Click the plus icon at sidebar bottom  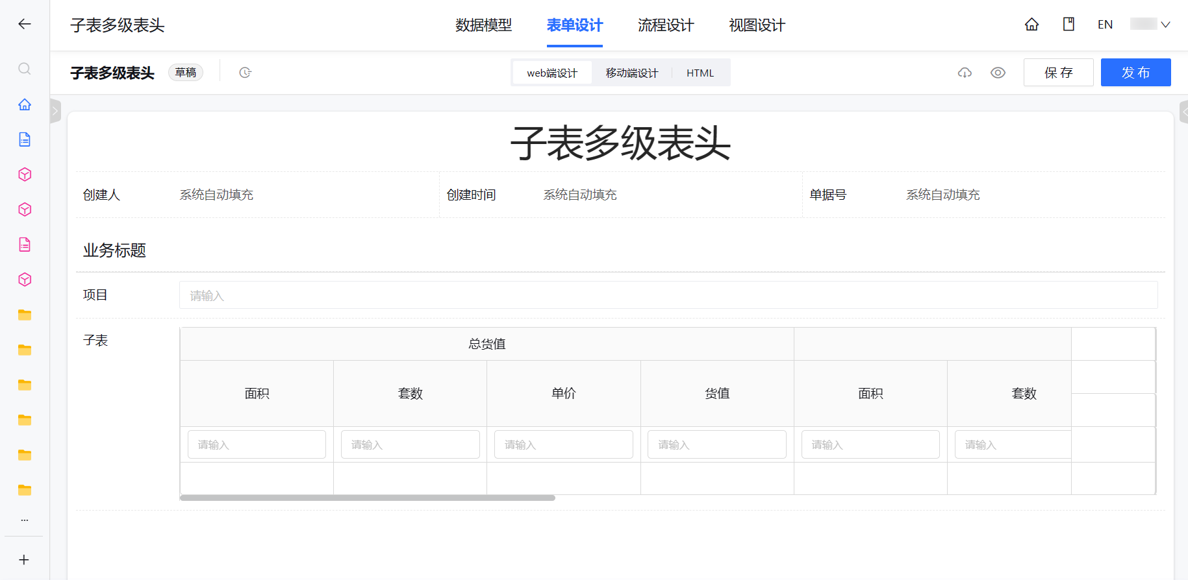[24, 559]
